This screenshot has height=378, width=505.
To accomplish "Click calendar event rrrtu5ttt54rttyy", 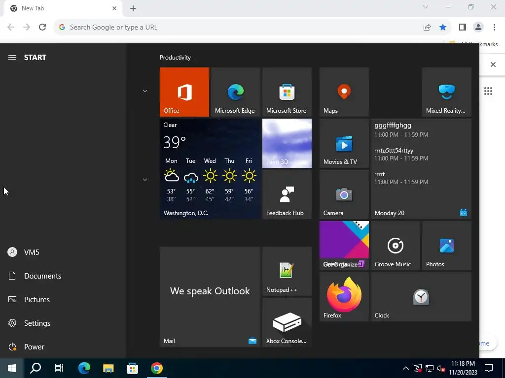I will [401, 154].
